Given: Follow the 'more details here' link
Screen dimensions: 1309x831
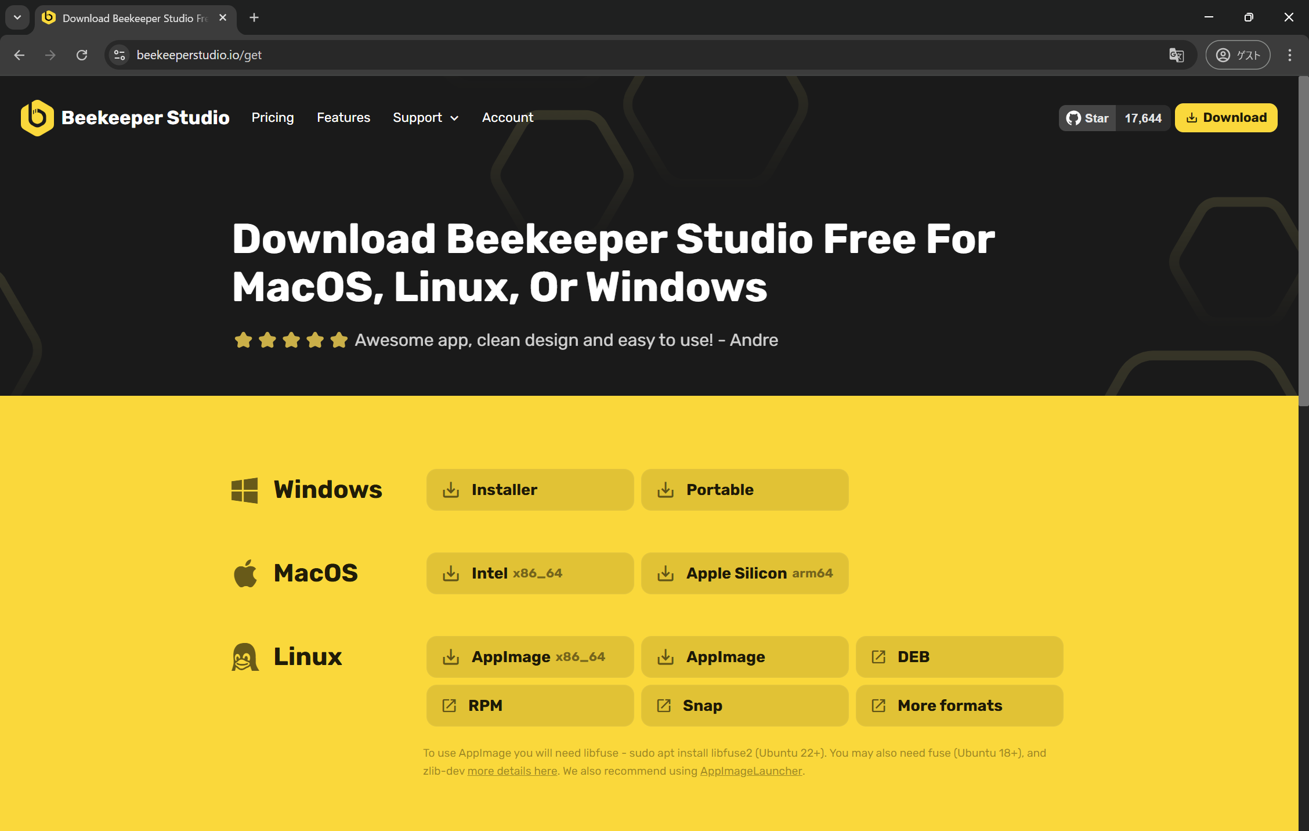Looking at the screenshot, I should coord(512,771).
